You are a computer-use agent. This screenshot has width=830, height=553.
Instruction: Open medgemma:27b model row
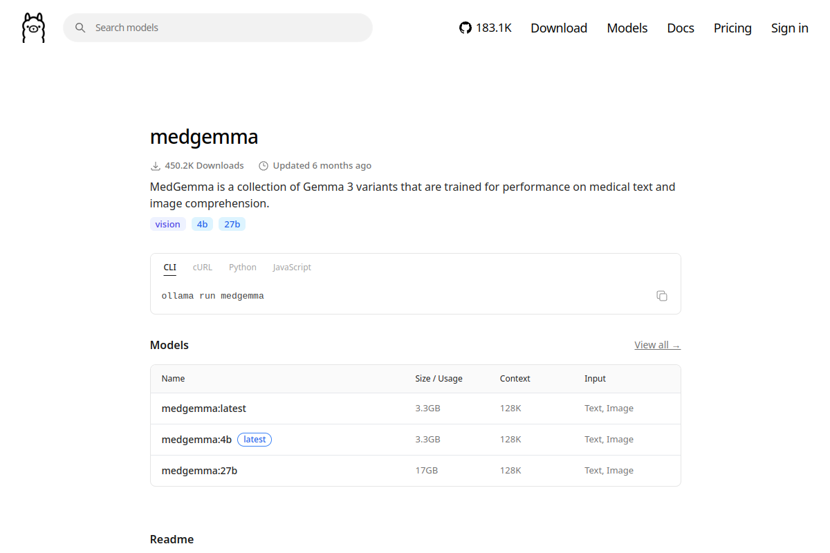pyautogui.click(x=416, y=471)
